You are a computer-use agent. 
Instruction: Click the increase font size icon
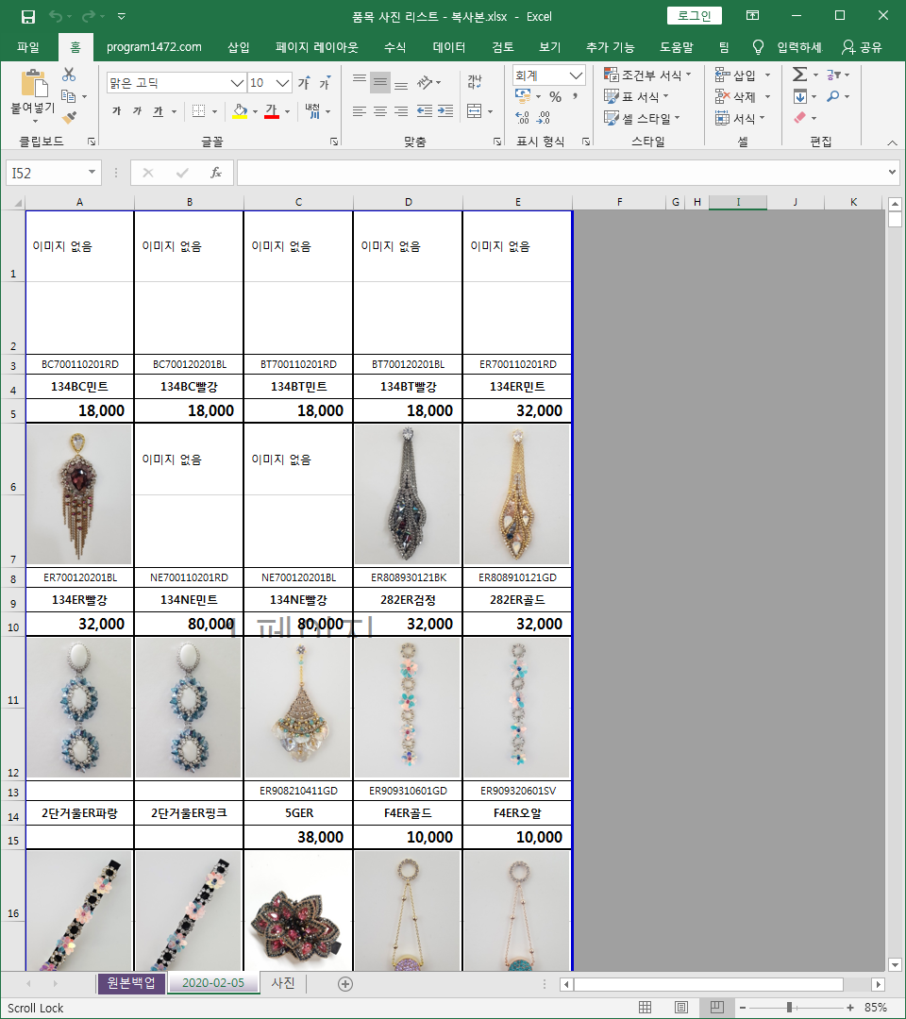[x=304, y=83]
